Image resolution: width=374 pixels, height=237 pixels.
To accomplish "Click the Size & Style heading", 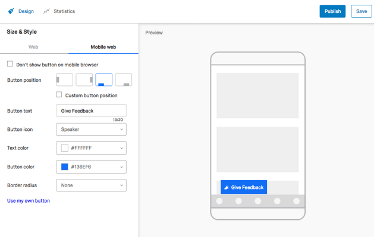I will (22, 31).
